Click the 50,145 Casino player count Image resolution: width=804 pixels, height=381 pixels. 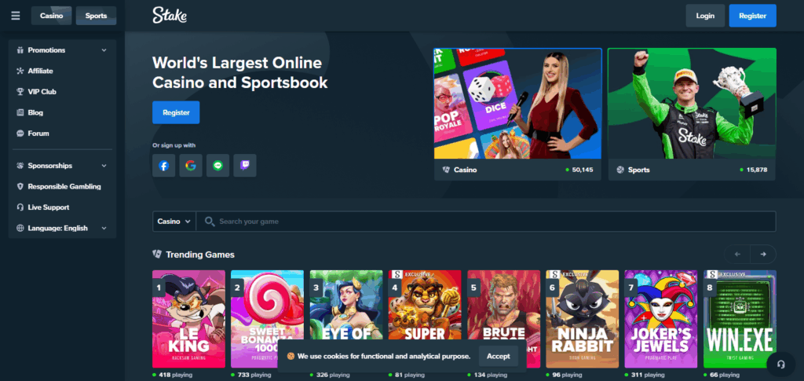tap(583, 170)
